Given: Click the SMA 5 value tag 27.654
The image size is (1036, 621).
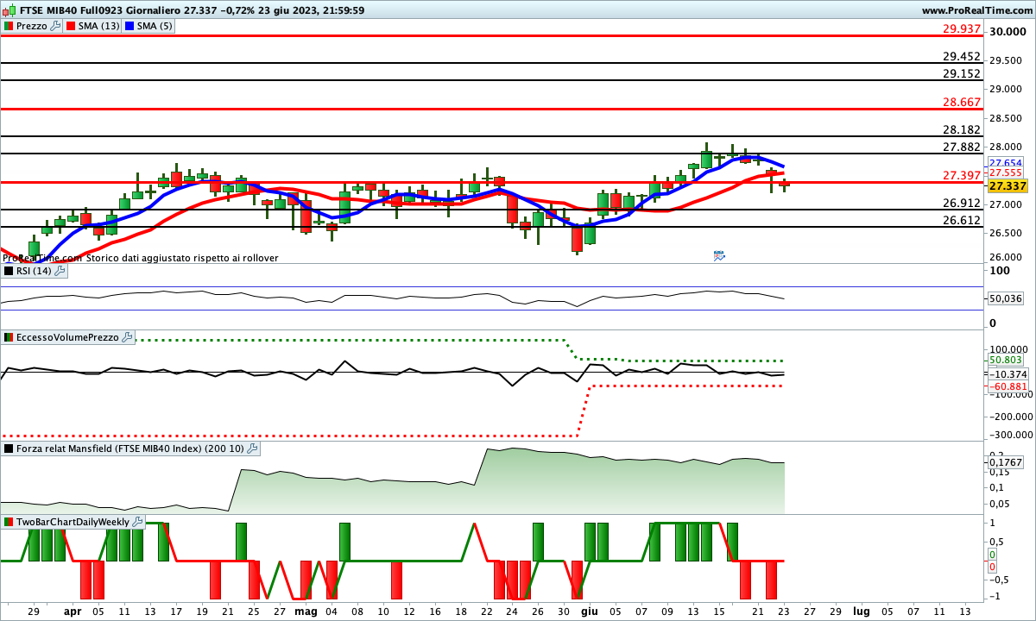Looking at the screenshot, I should (x=1006, y=163).
